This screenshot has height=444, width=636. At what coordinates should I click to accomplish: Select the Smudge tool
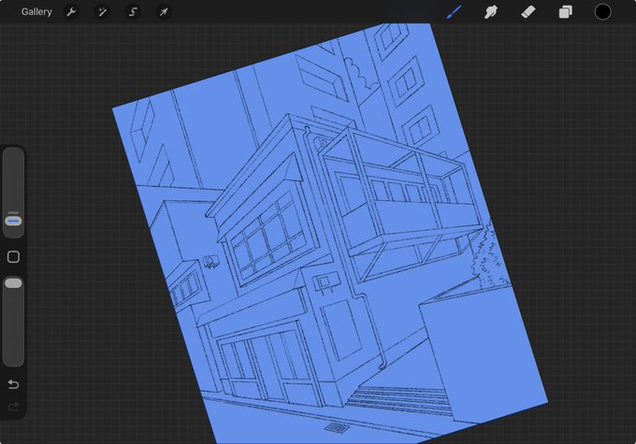point(491,12)
